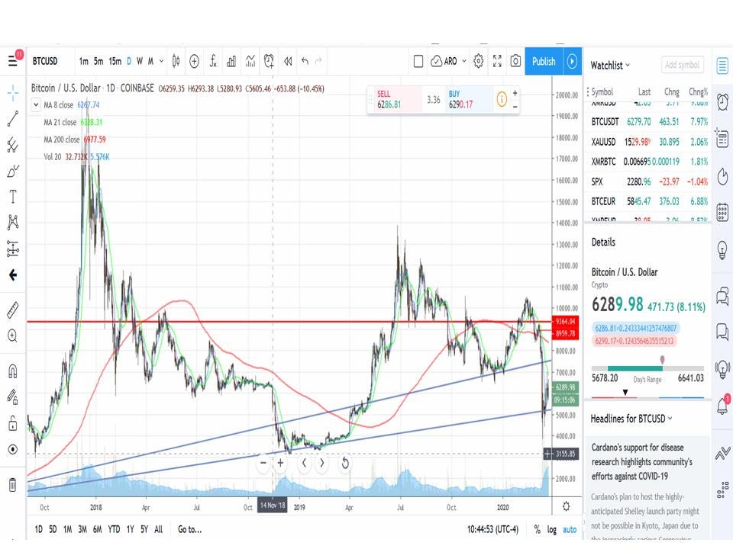Toggle stay in drawing mode
This screenshot has height=549, width=733.
[x=13, y=397]
